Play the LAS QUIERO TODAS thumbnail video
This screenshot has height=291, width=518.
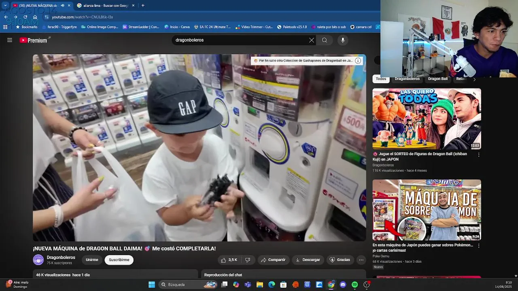(427, 119)
